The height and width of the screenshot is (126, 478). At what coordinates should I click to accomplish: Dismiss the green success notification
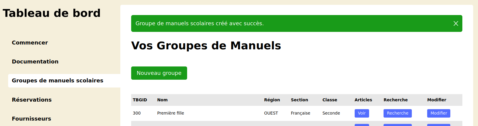(x=456, y=23)
